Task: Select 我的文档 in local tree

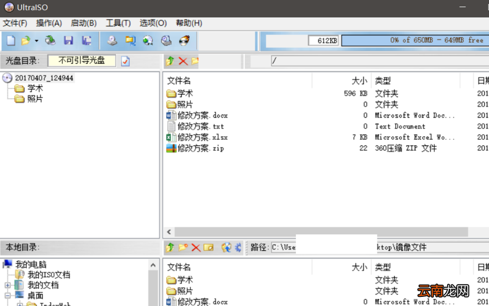Action: point(43,285)
